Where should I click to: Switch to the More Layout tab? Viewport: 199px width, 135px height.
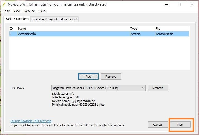tap(69, 19)
